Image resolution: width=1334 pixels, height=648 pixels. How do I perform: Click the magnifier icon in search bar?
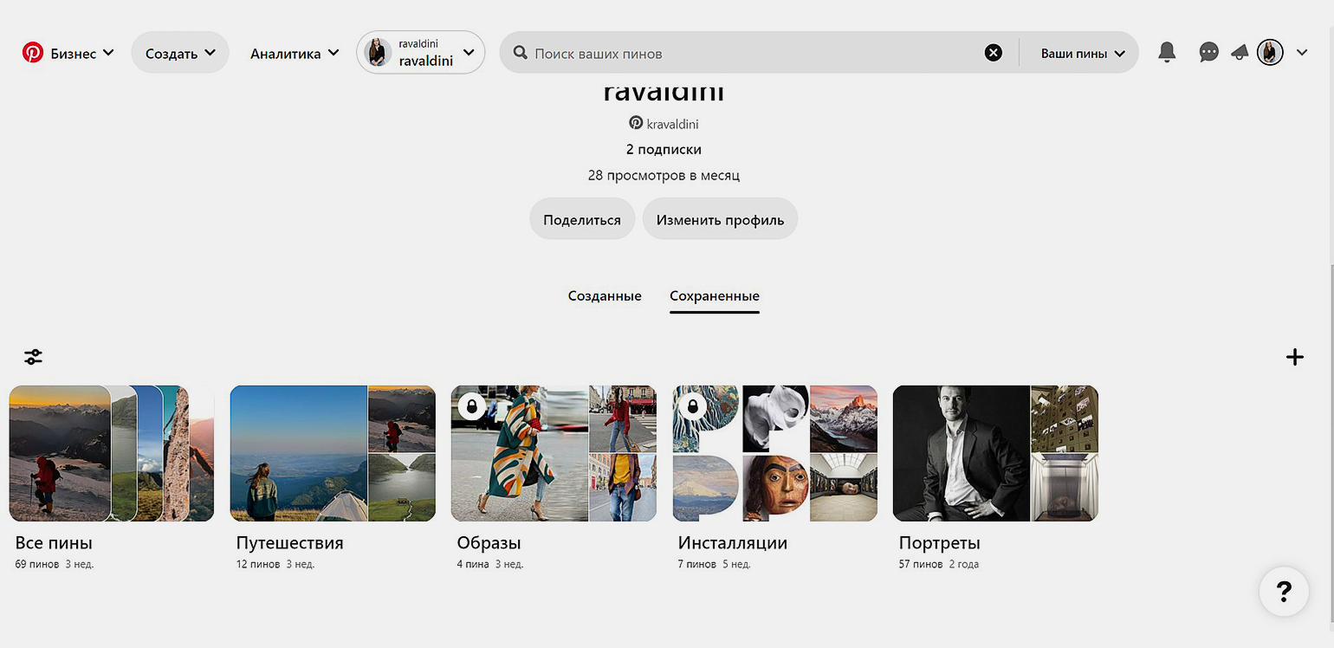tap(521, 53)
